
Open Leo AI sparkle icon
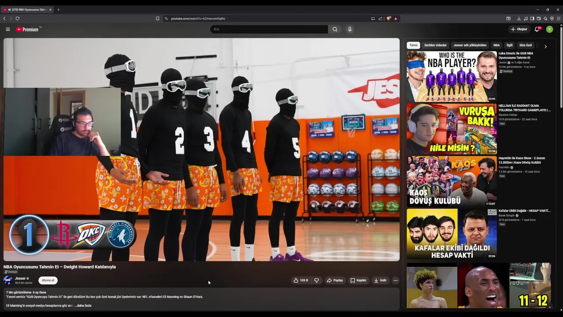coord(545,18)
